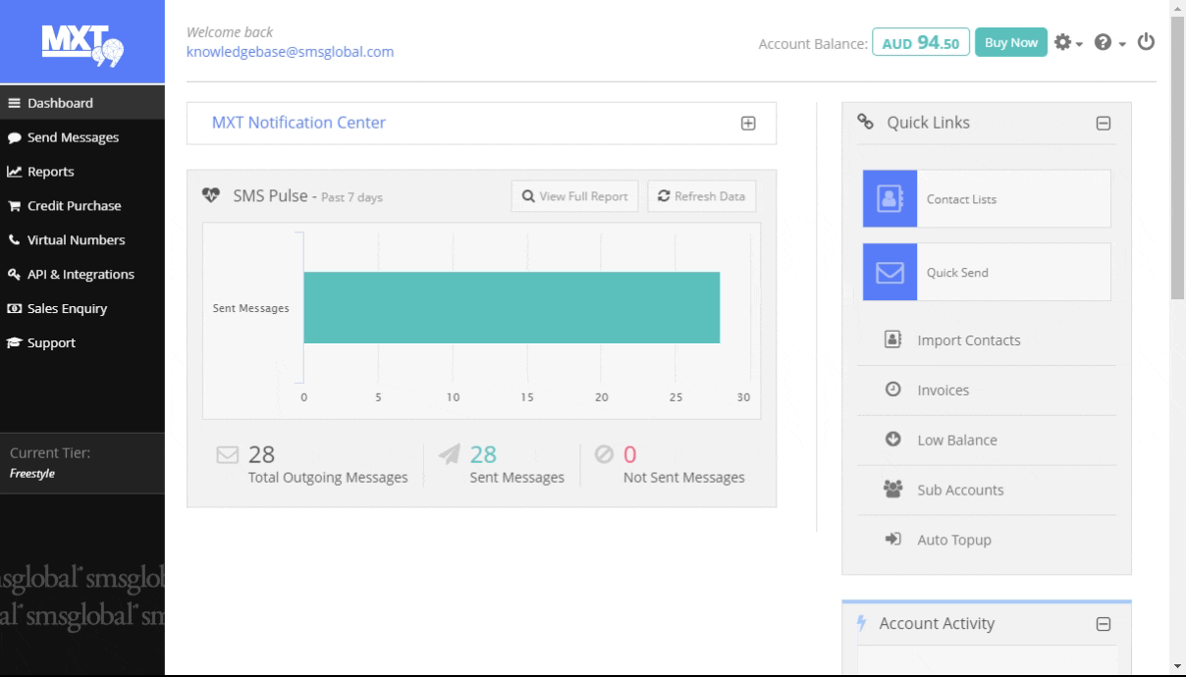Go to Virtual Numbers menu item
Screen dimensions: 1186x677
(76, 240)
